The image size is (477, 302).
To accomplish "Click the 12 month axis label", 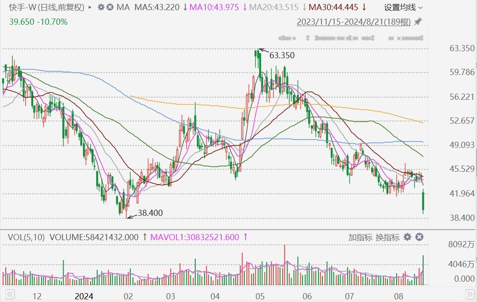I will pos(37,296).
